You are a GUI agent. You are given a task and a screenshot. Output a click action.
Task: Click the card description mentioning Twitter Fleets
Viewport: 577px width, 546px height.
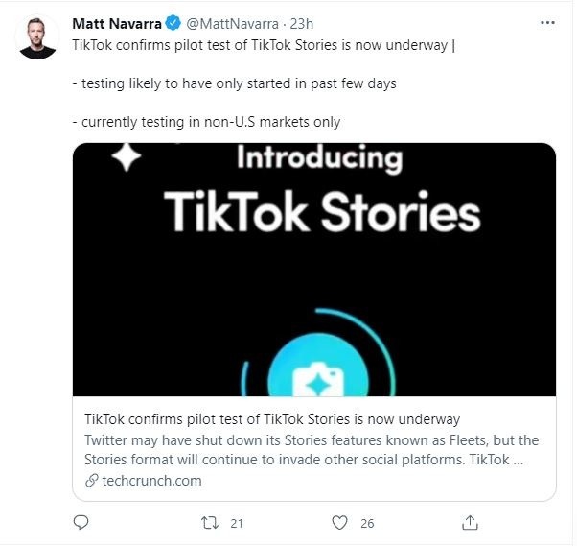click(312, 449)
